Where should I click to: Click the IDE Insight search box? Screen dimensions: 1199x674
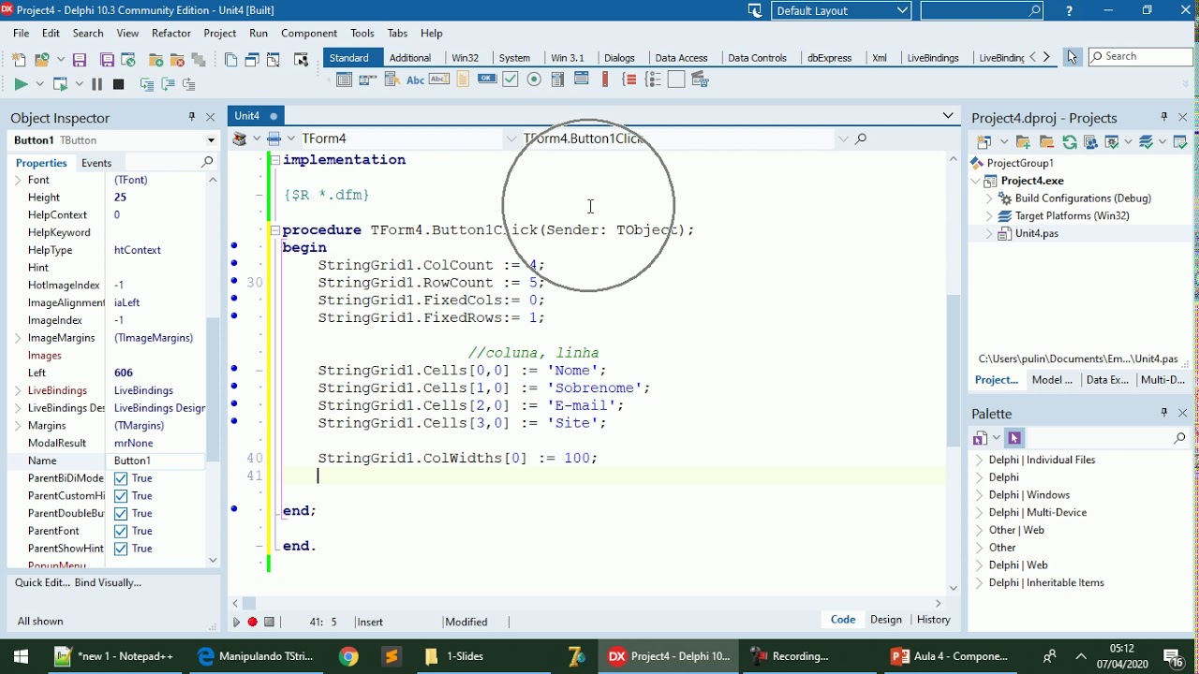click(982, 10)
